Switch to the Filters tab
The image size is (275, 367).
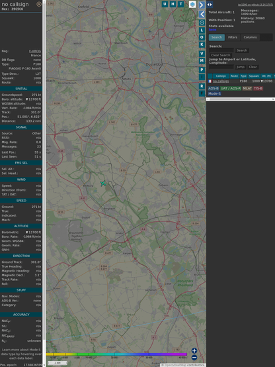click(x=233, y=38)
